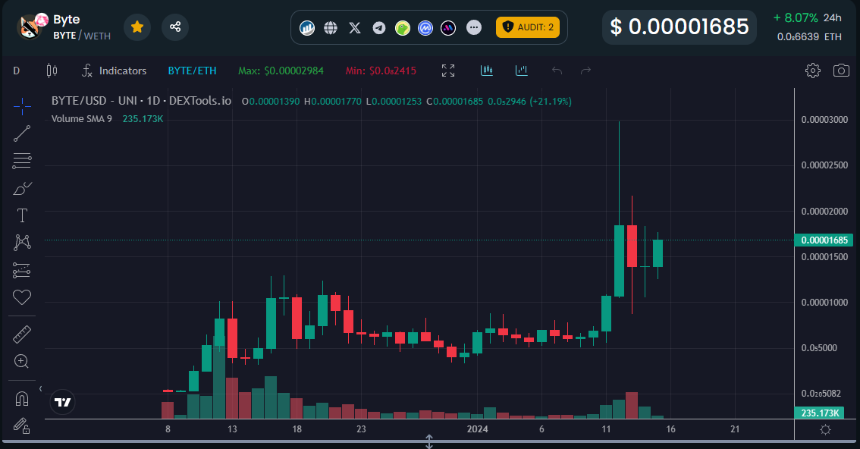Click the zoom in tool

point(22,361)
